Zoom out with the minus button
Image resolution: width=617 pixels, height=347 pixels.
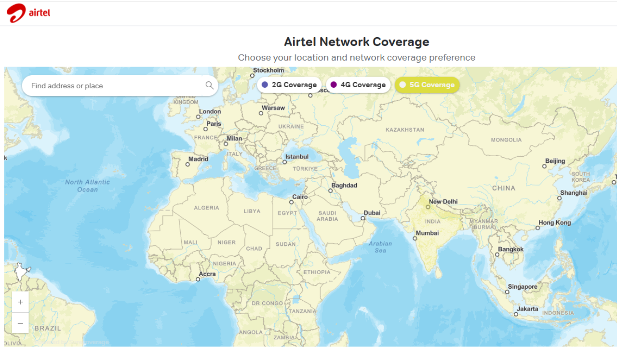(x=20, y=323)
